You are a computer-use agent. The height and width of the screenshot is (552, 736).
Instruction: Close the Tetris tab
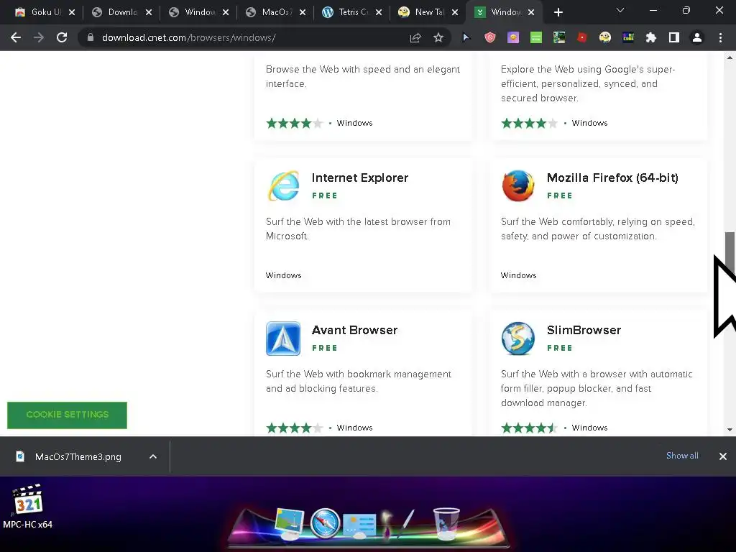point(379,13)
